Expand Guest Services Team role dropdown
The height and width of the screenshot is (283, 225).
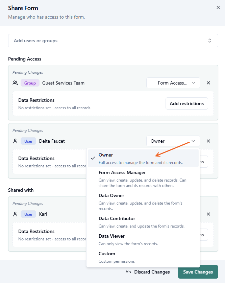[173, 83]
